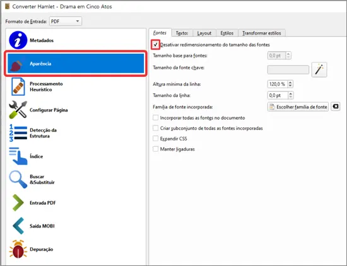Switch to the Layout tab

pos(204,33)
